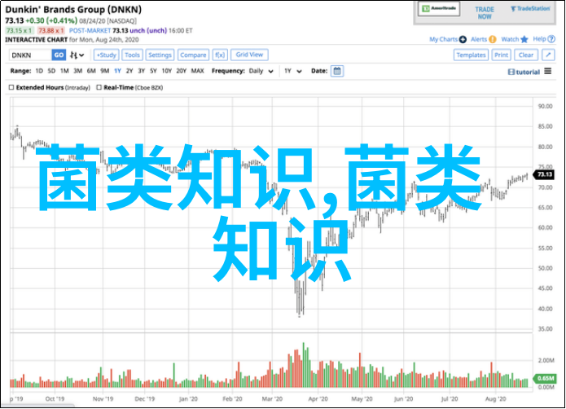Screen dimensions: 566x409
Task: Click the green 73.15 x 1 bid box
Action: (x=20, y=31)
